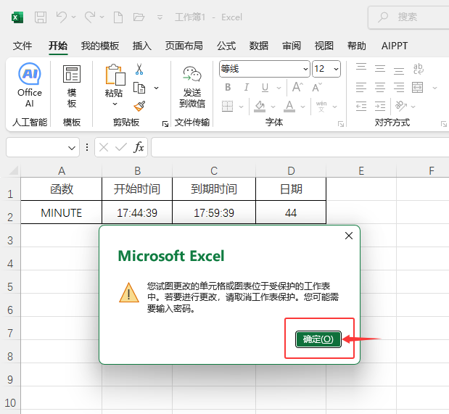Click the Redo arrow icon
The height and width of the screenshot is (414, 449).
pyautogui.click(x=90, y=17)
